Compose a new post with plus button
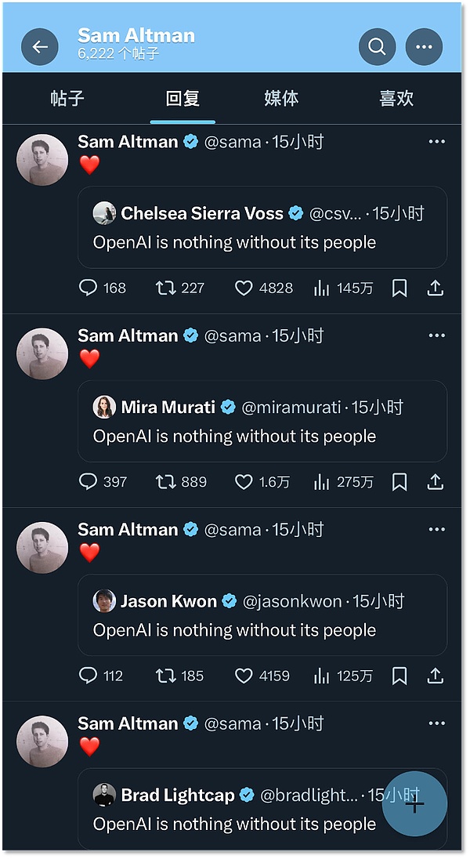The width and height of the screenshot is (470, 859). tap(414, 804)
